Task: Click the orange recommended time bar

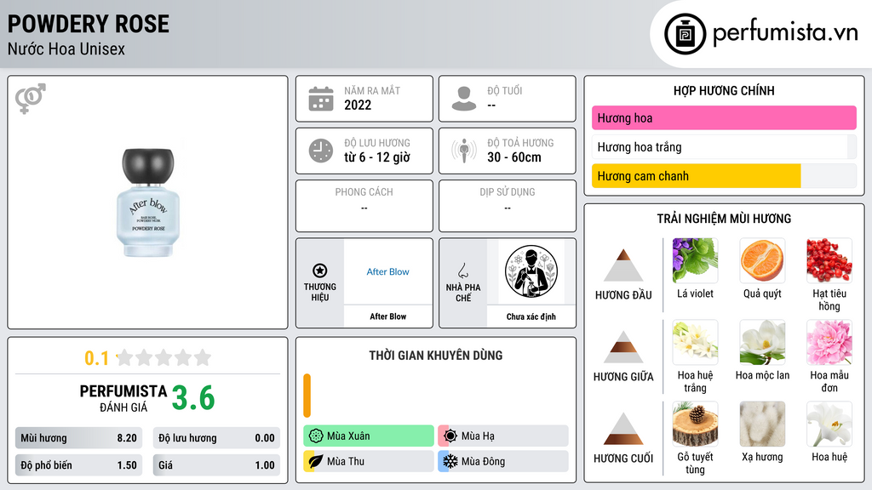Action: tap(307, 395)
